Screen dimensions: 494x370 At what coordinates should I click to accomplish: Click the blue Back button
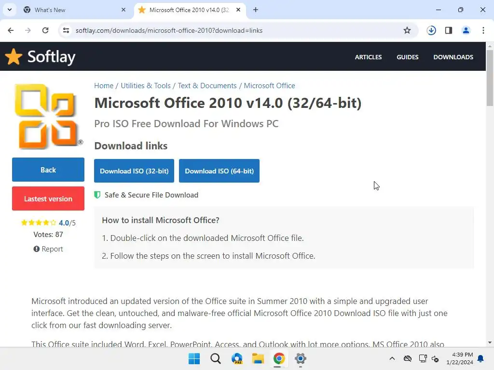tap(48, 170)
